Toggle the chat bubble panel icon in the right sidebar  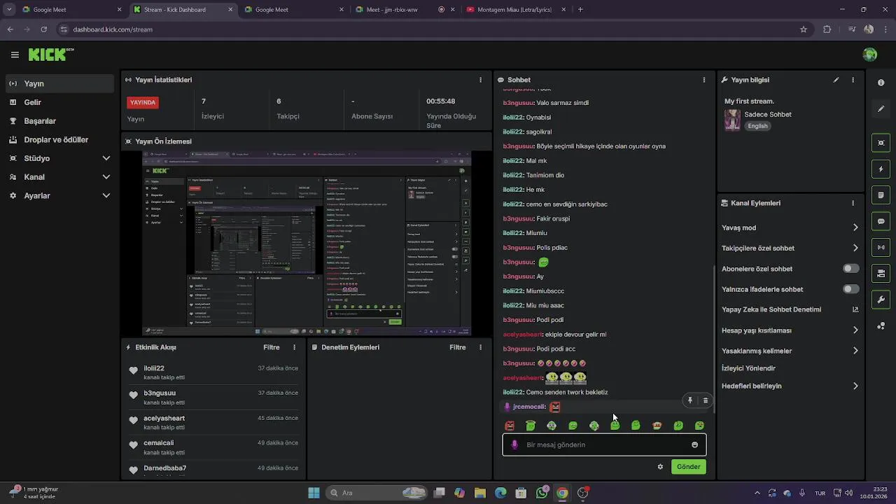coord(881,221)
